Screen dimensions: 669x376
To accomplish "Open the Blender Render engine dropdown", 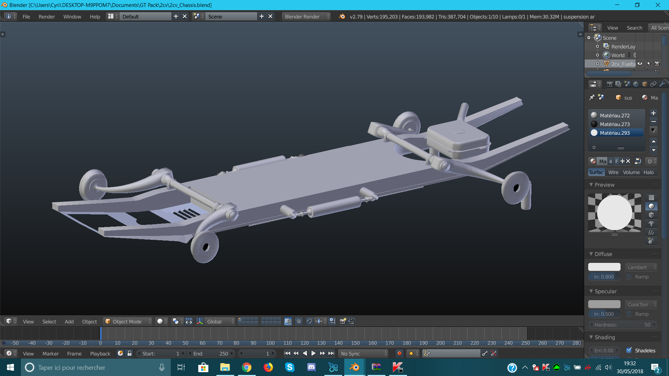I will coord(306,17).
